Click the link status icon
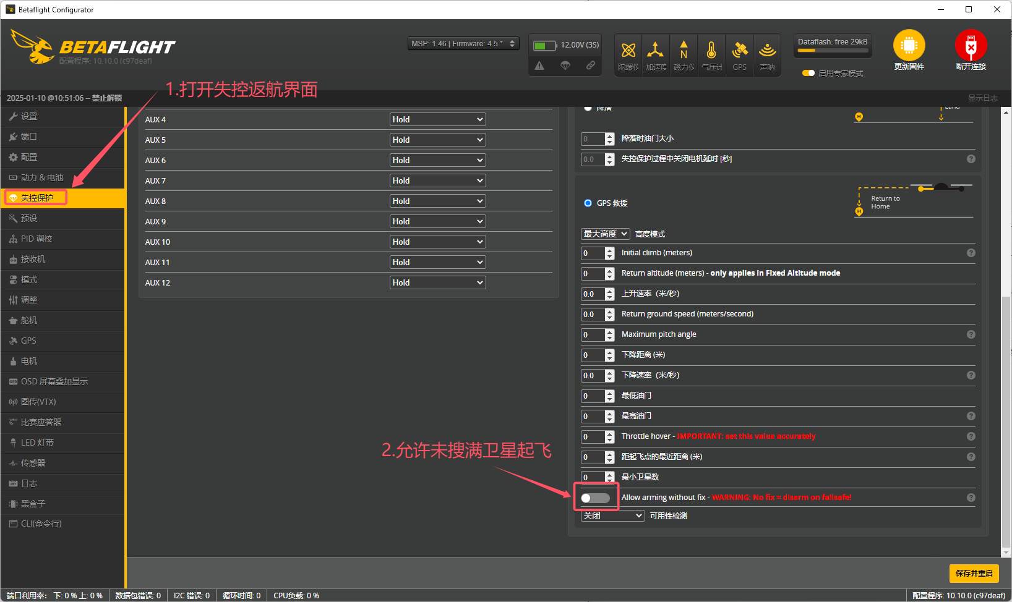1012x602 pixels. click(x=591, y=66)
